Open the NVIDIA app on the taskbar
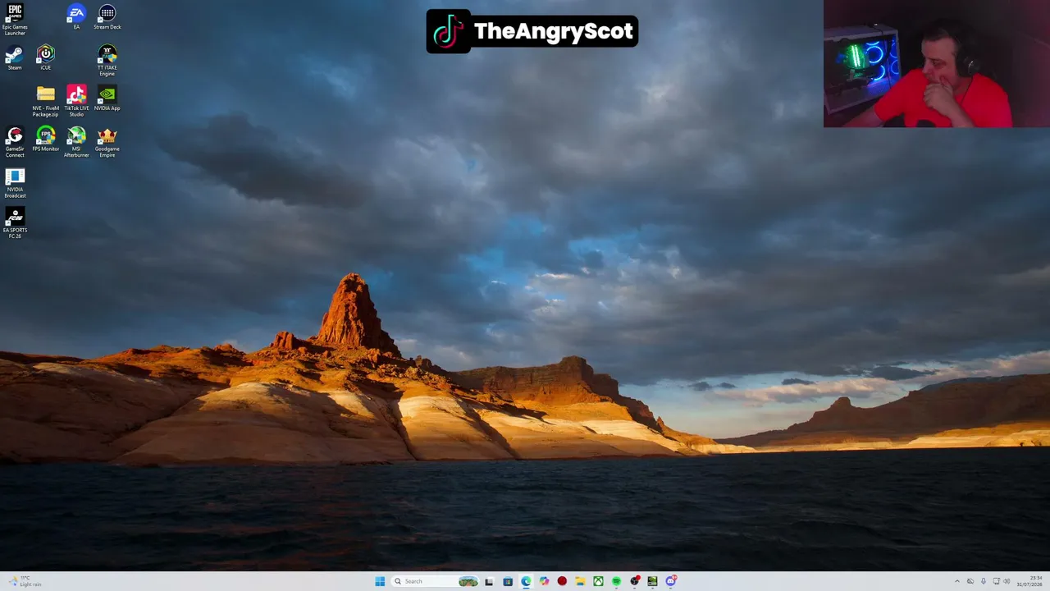 [652, 581]
